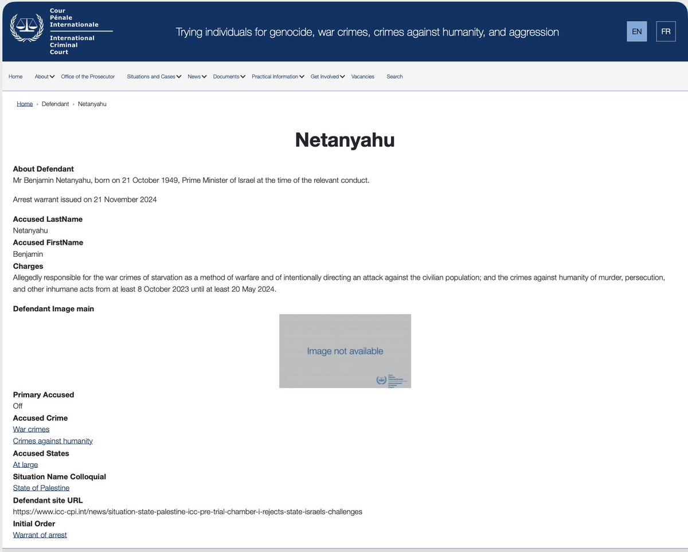Open the Crimes against humanity link
Image resolution: width=688 pixels, height=552 pixels.
[53, 441]
